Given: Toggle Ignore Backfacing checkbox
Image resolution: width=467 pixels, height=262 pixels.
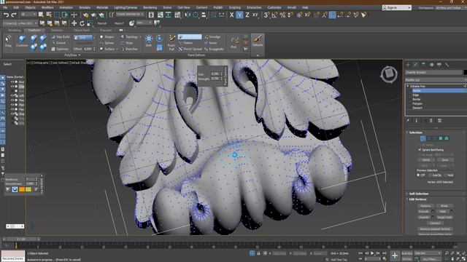Looking at the screenshot, I should pos(420,150).
